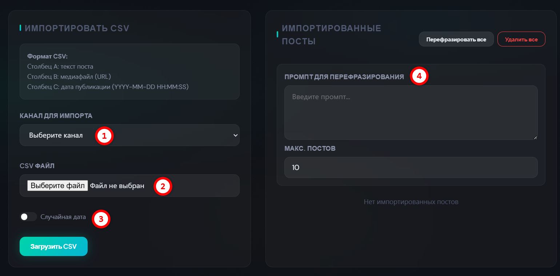The width and height of the screenshot is (560, 276).
Task: Click the textarea resize handle corner
Action: (x=535, y=137)
